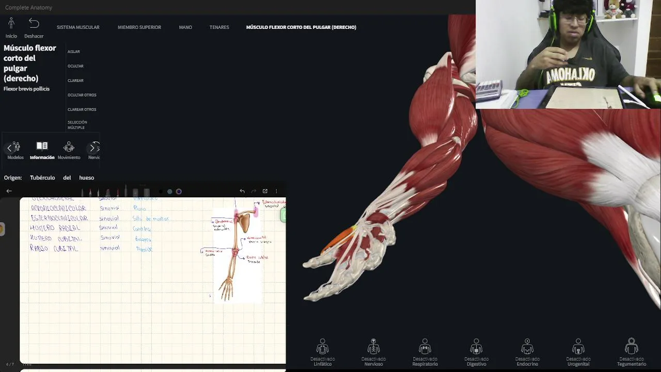Pick the fourth marker pen tool

107,192
